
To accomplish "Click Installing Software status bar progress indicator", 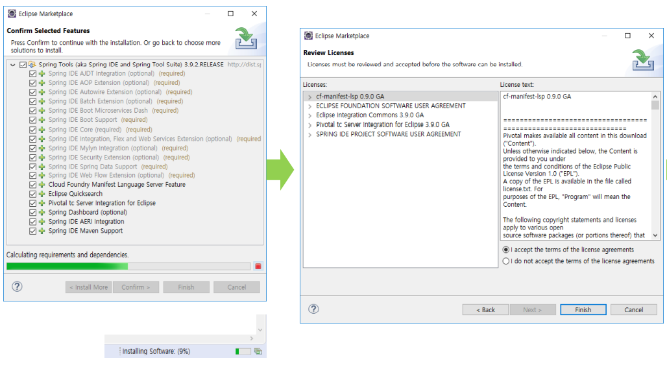I will tap(243, 351).
